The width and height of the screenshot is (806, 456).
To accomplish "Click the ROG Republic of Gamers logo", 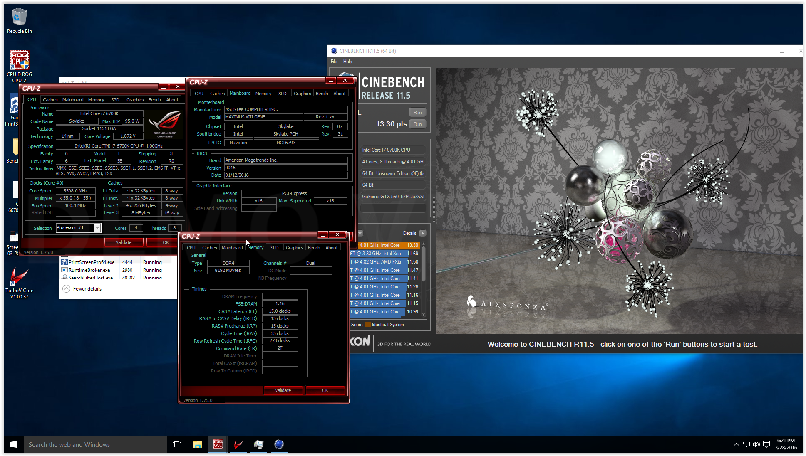I will pyautogui.click(x=165, y=123).
